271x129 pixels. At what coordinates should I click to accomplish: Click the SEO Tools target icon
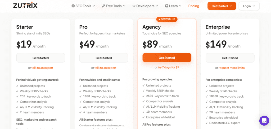click(73, 6)
